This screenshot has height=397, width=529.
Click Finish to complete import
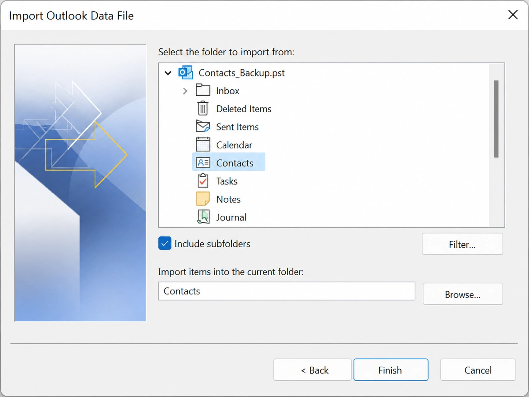click(391, 370)
